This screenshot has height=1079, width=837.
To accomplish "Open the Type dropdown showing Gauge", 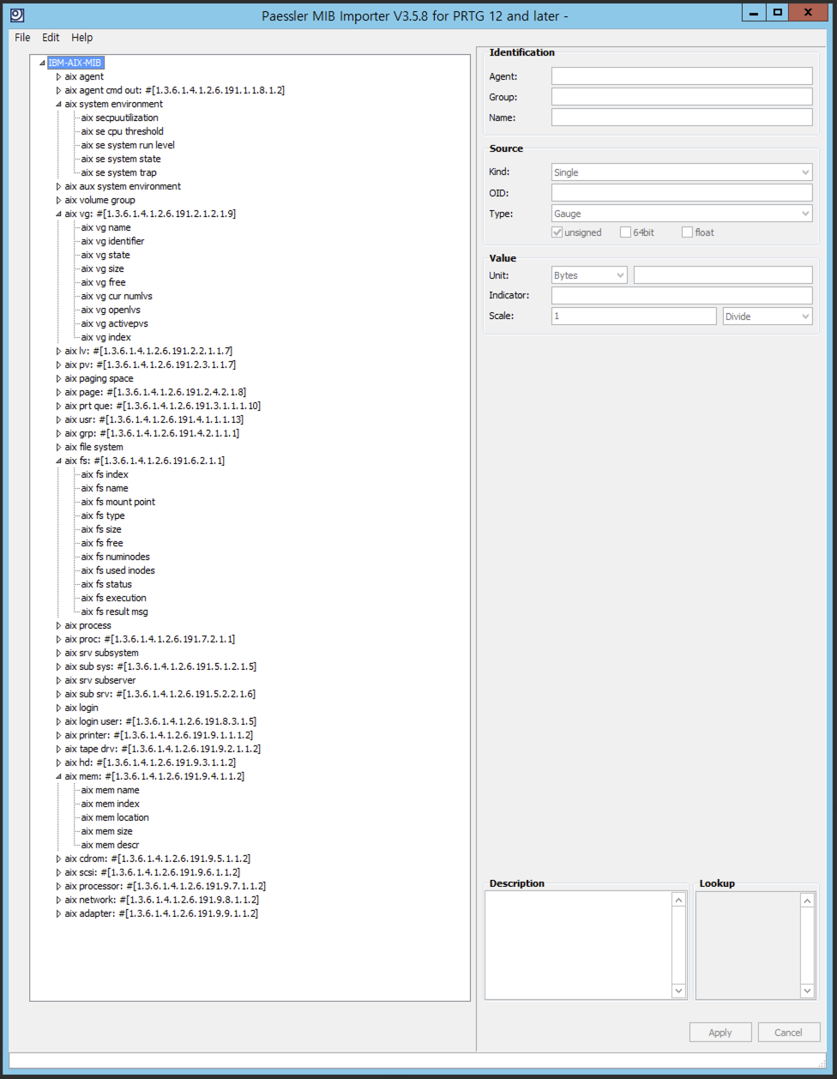I will [682, 214].
